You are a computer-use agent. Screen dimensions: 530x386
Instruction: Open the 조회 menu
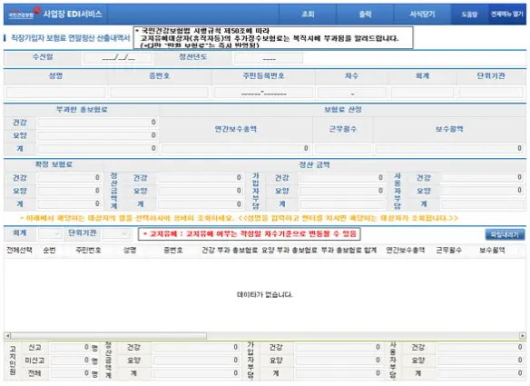(x=308, y=15)
